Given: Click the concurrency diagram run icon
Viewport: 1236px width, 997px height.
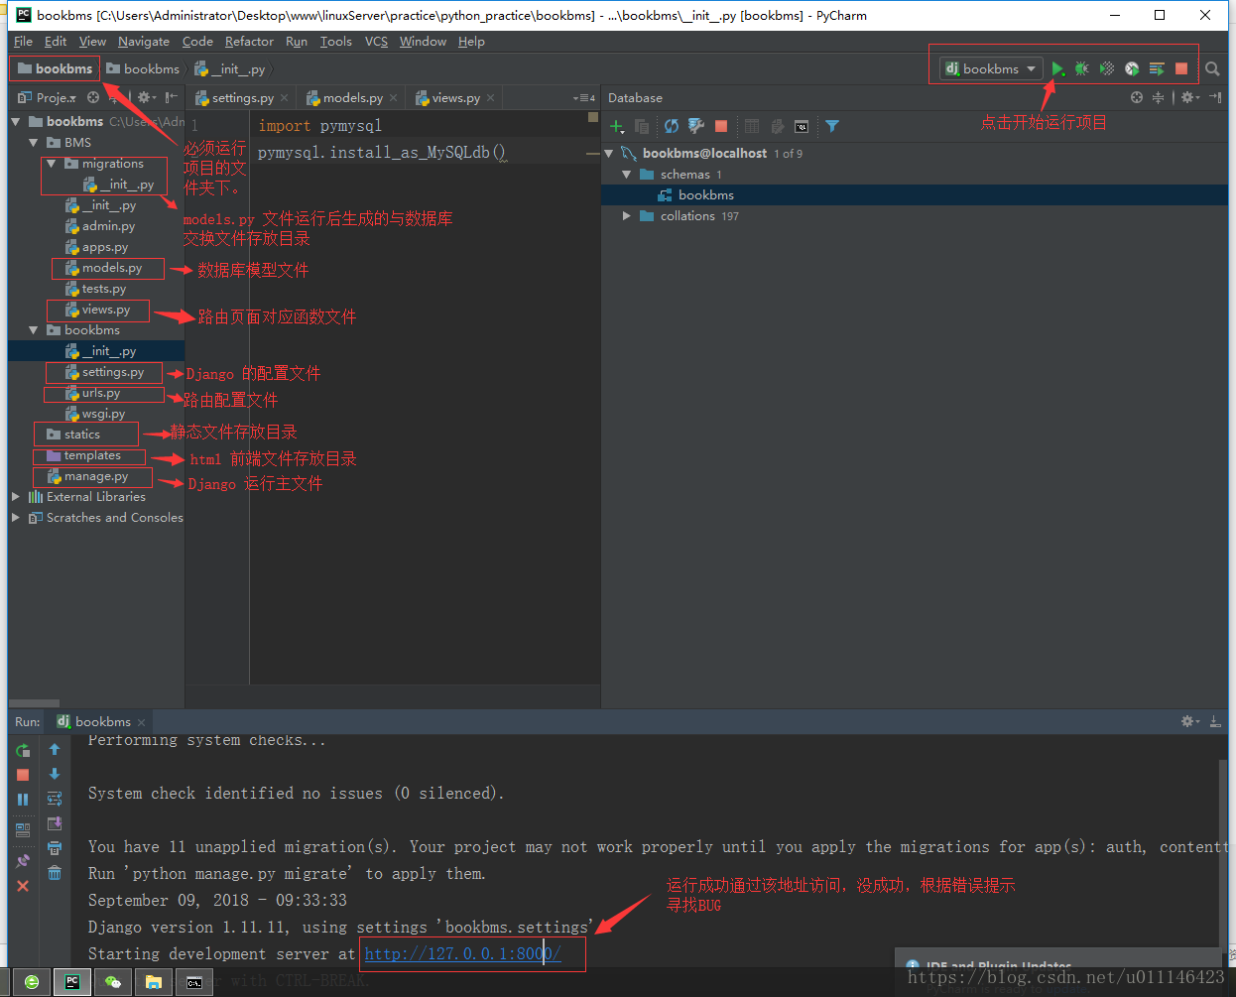Looking at the screenshot, I should (x=1157, y=68).
